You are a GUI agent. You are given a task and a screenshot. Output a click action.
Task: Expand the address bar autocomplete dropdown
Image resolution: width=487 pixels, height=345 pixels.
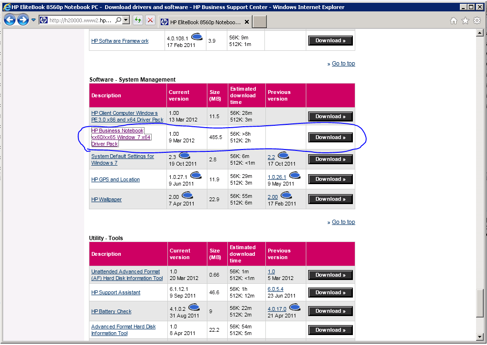pyautogui.click(x=126, y=20)
